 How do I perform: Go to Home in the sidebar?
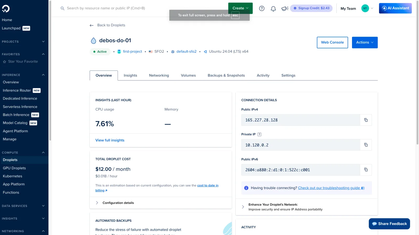pyautogui.click(x=7, y=20)
